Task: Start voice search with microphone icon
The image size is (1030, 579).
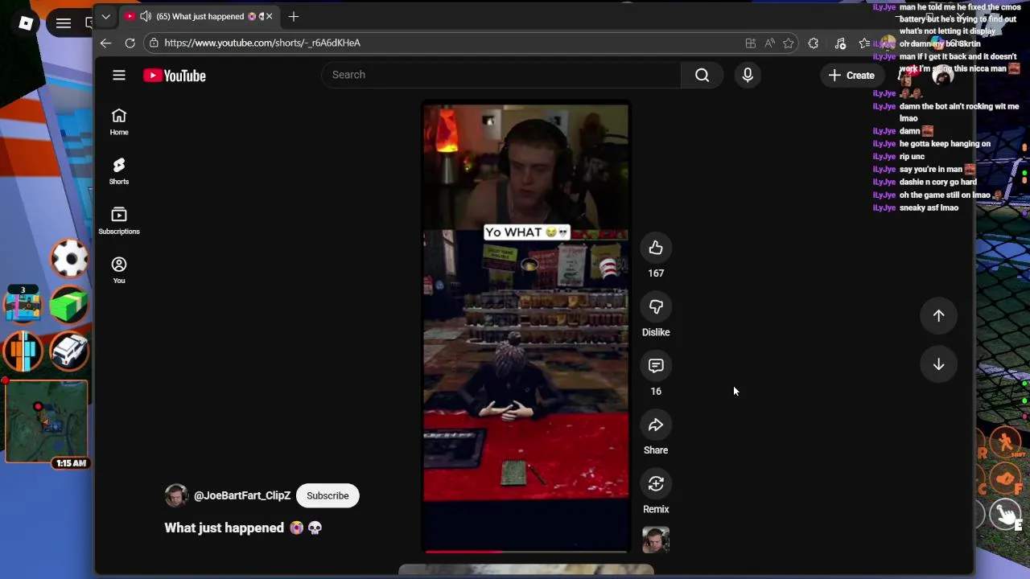Action: click(748, 75)
